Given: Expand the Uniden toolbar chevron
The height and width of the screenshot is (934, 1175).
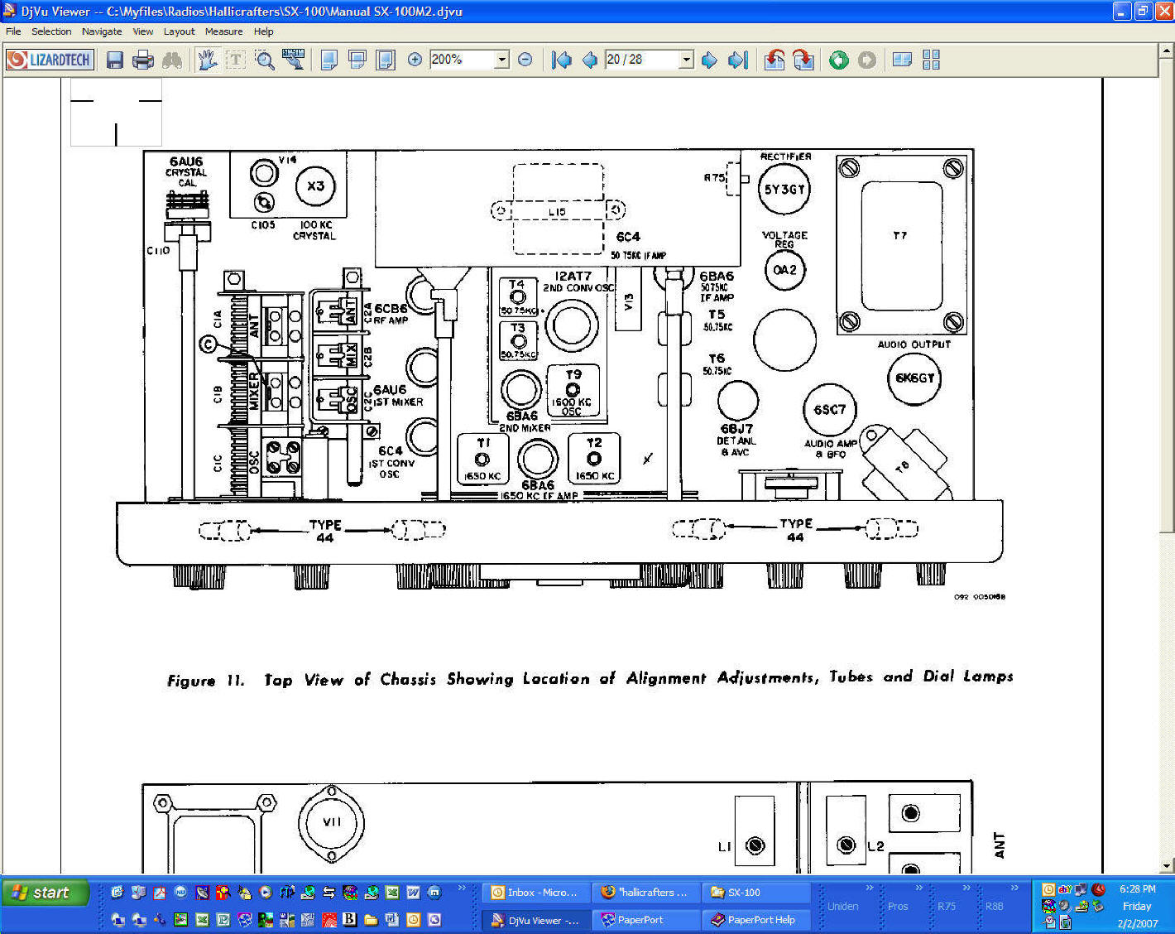Looking at the screenshot, I should (870, 888).
